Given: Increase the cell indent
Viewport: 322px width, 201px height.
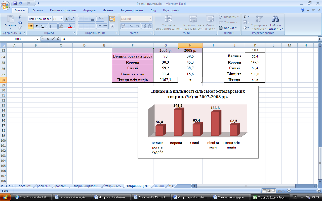Looking at the screenshot, I should (105, 26).
